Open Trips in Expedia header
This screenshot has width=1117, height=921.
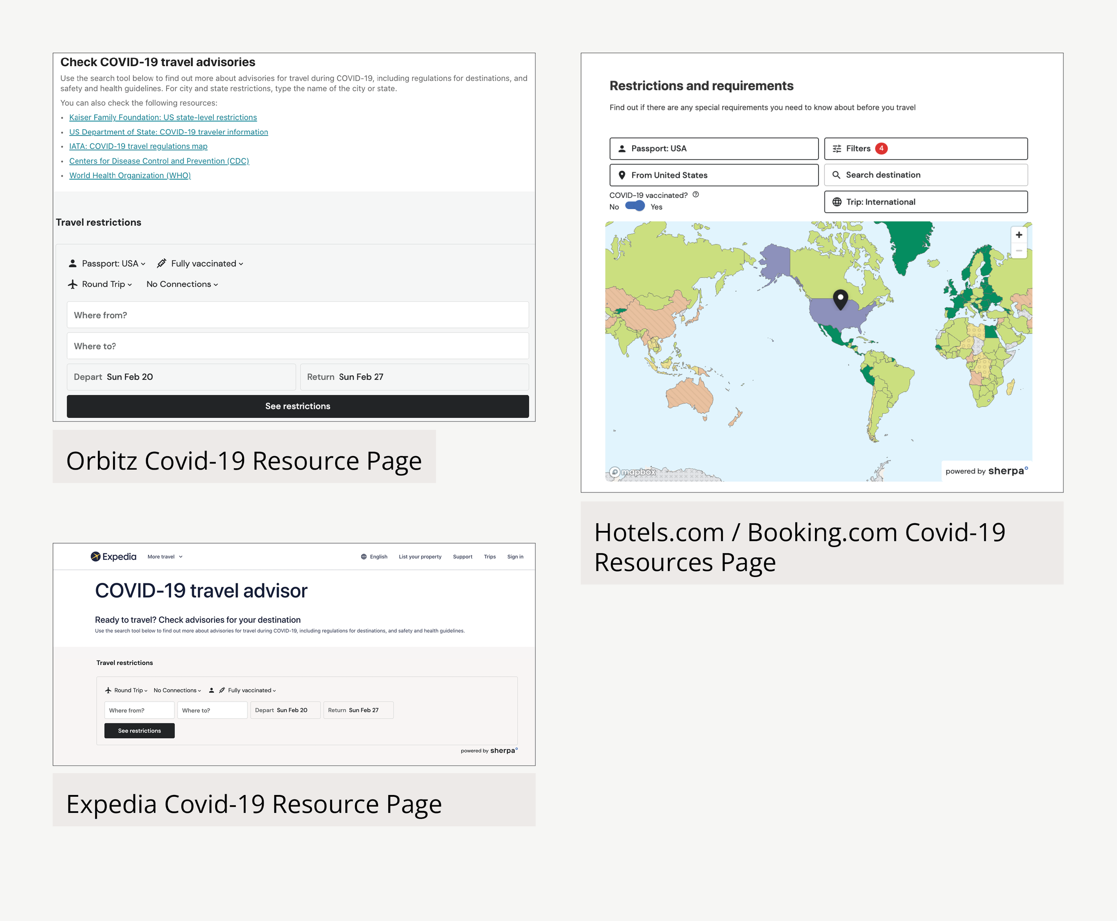tap(490, 556)
